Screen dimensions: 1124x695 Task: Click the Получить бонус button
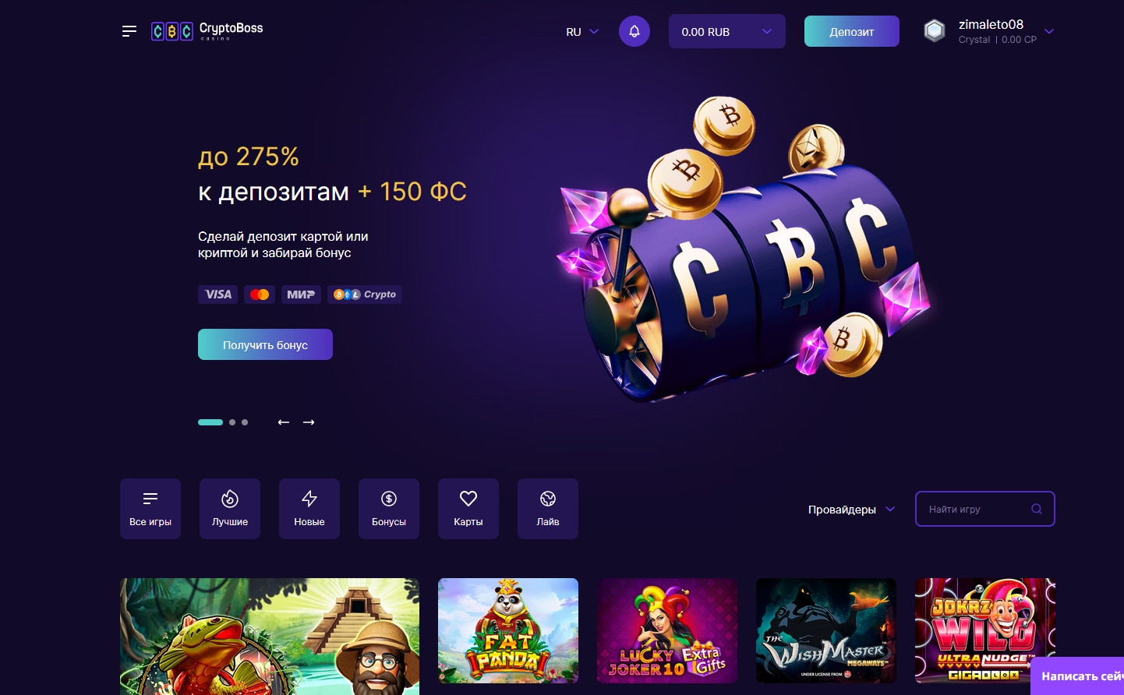tap(265, 344)
